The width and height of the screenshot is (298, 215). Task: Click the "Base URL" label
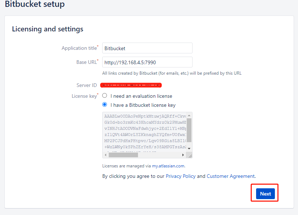87,62
